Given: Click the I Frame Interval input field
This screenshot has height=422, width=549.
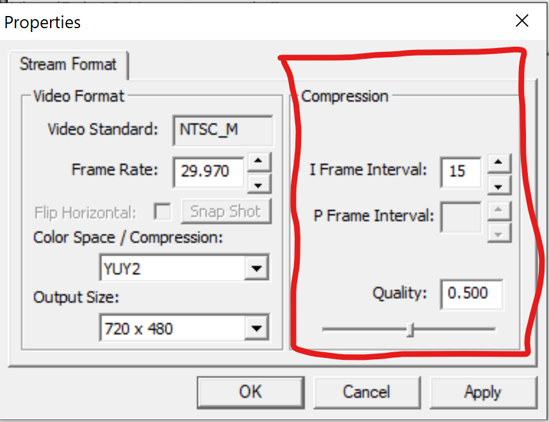Looking at the screenshot, I should [x=461, y=172].
